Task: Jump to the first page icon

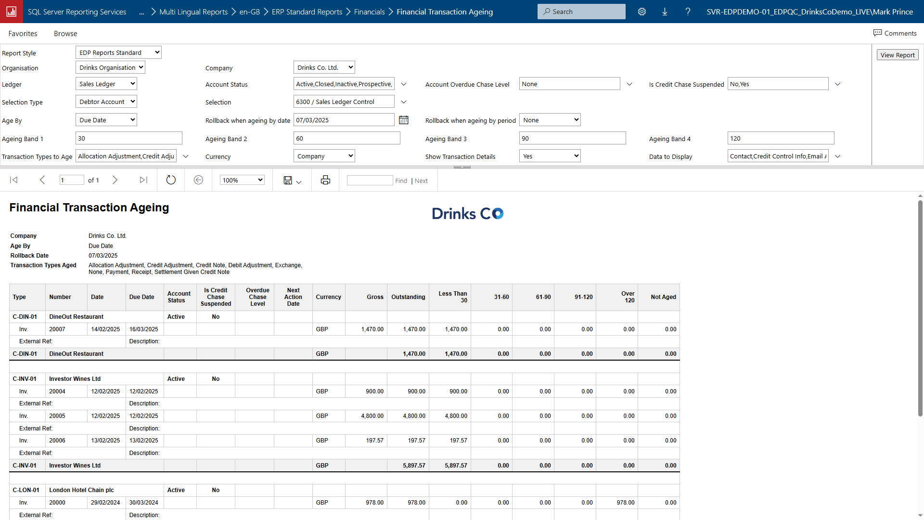Action: pyautogui.click(x=13, y=180)
